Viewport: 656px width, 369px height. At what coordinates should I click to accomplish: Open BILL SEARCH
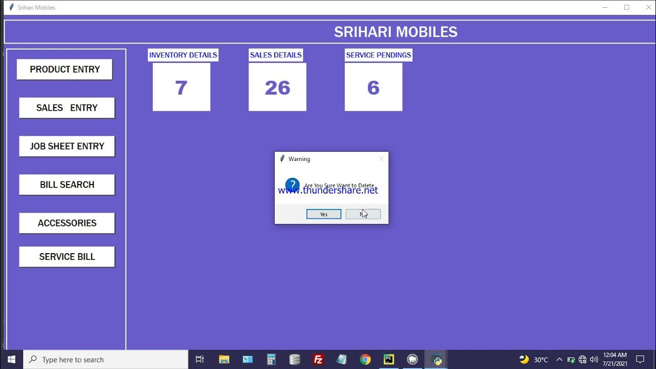click(67, 184)
